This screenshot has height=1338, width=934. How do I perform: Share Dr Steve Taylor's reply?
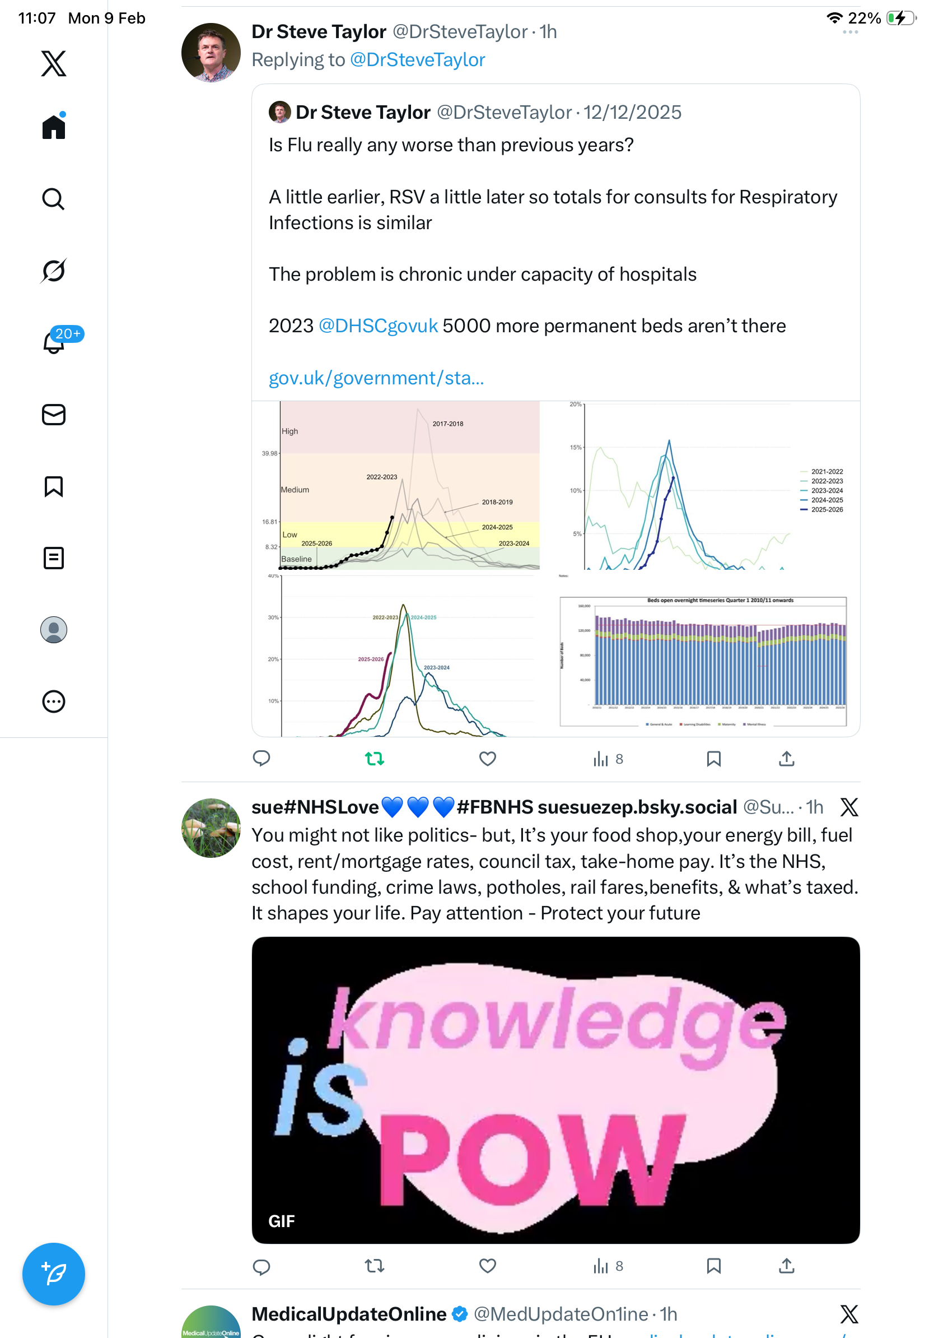786,758
